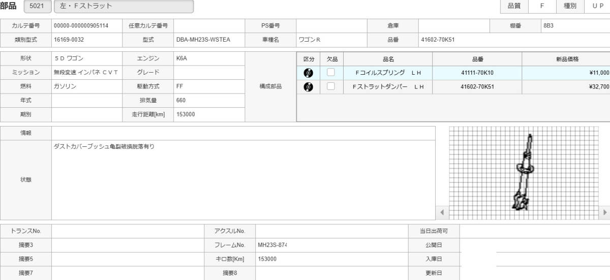Click the 新品価格 column header
The height and width of the screenshot is (280, 610).
(567, 59)
